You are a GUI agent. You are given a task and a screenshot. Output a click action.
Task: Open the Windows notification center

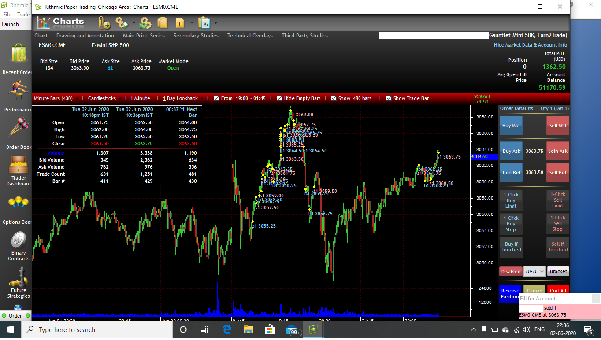(588, 329)
